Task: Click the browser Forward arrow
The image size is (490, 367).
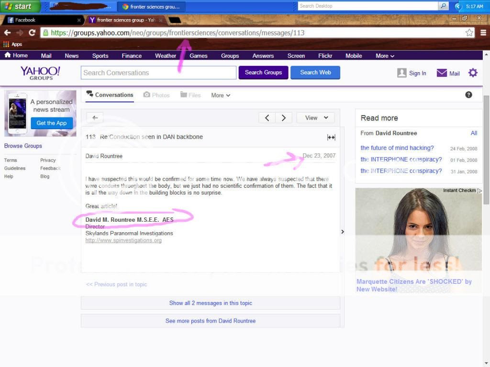Action: coord(19,32)
